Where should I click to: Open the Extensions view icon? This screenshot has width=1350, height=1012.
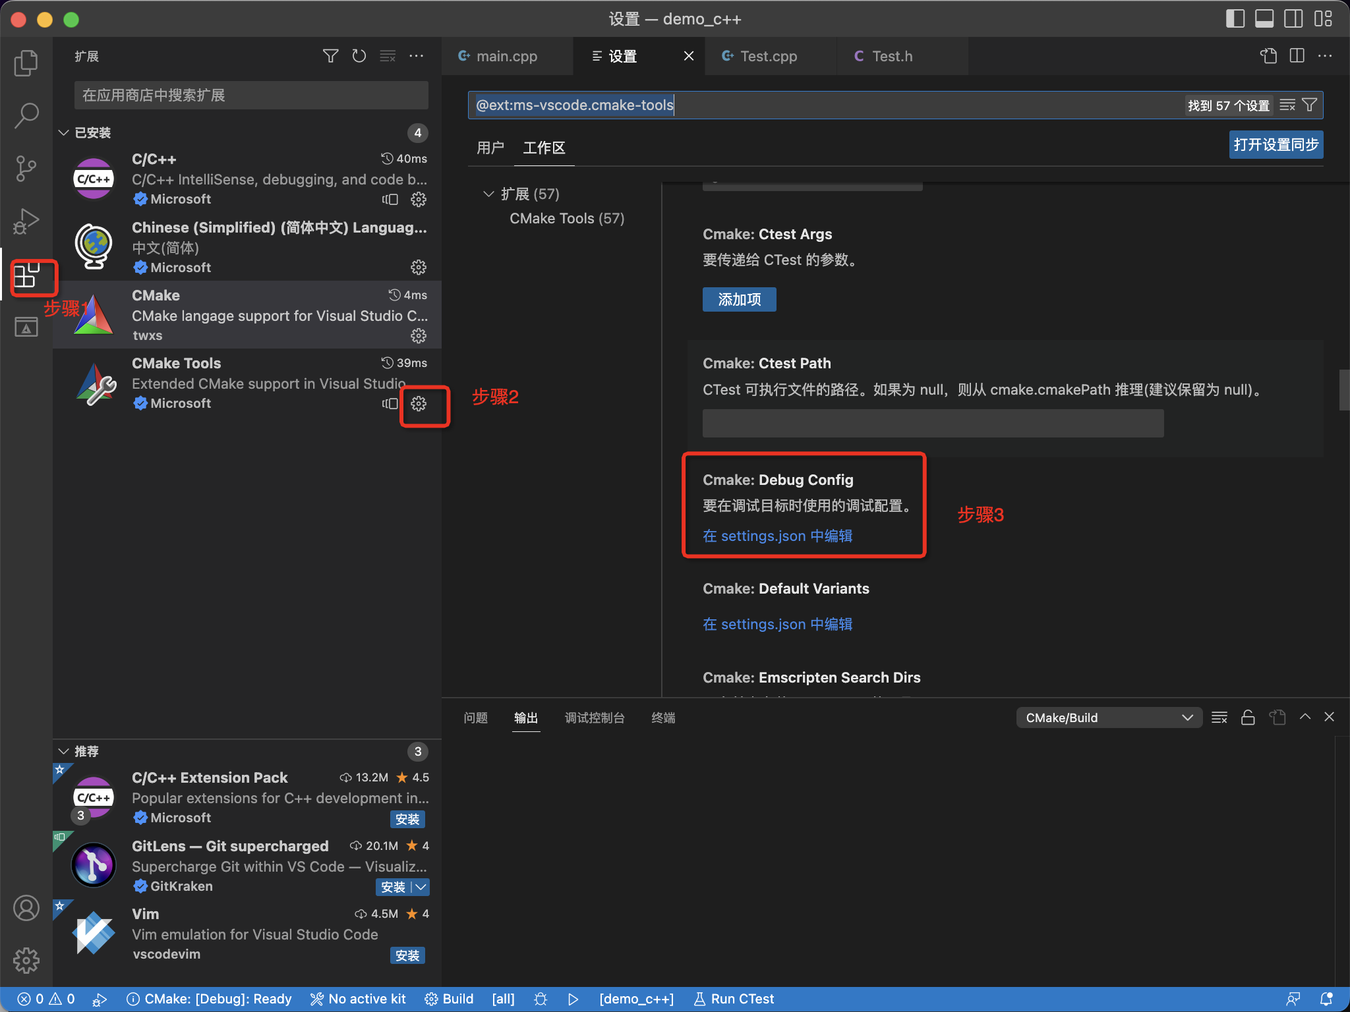pos(26,275)
